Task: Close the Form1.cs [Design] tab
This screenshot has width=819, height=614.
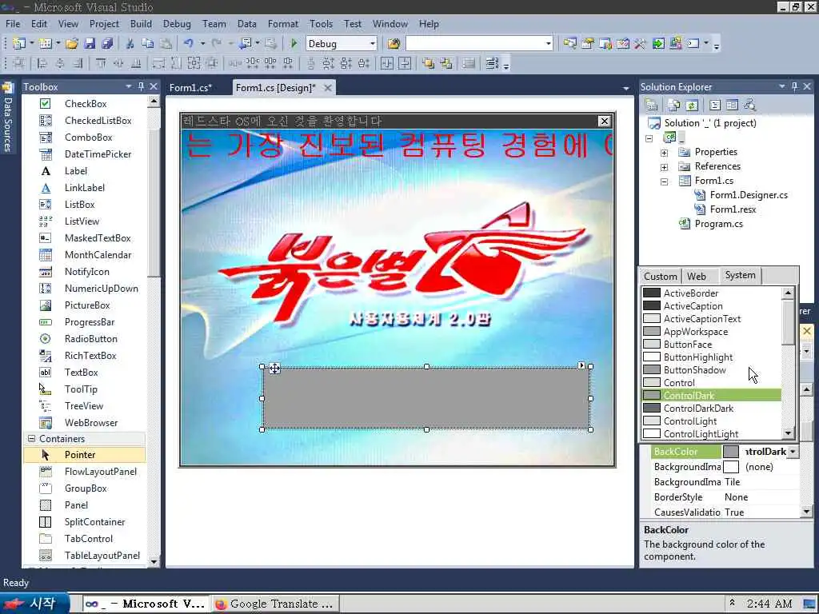Action: tap(327, 88)
